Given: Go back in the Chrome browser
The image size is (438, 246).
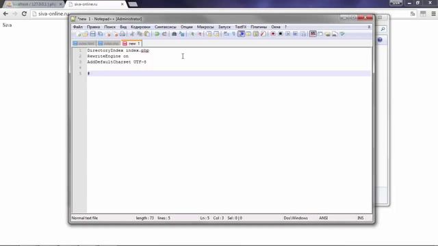Looking at the screenshot, I should [5, 14].
